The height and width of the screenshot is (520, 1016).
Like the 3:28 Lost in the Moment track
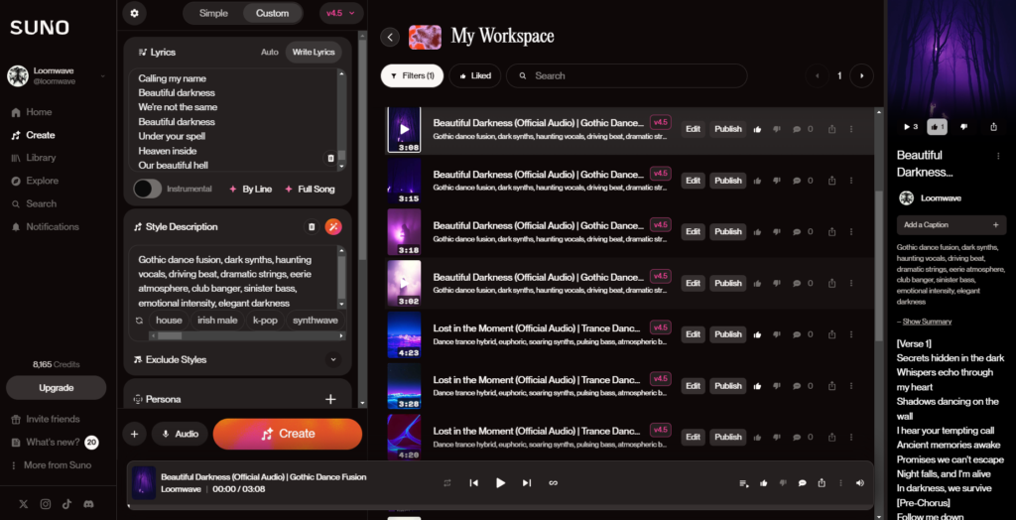pyautogui.click(x=757, y=386)
